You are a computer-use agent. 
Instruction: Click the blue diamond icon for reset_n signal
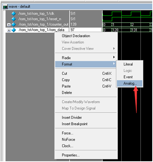coord(13,19)
